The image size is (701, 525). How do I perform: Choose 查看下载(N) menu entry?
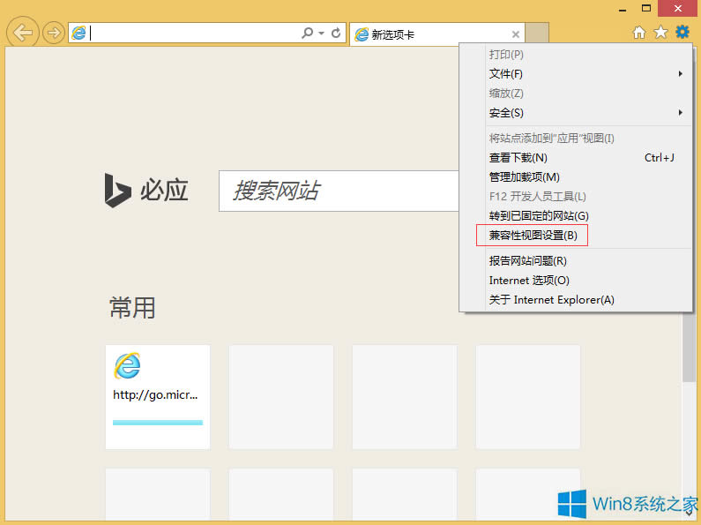518,158
